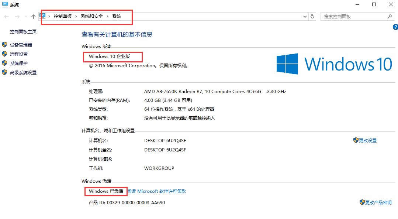Click the Control Panel icon in the address bar
398x219 pixels.
tap(42, 16)
